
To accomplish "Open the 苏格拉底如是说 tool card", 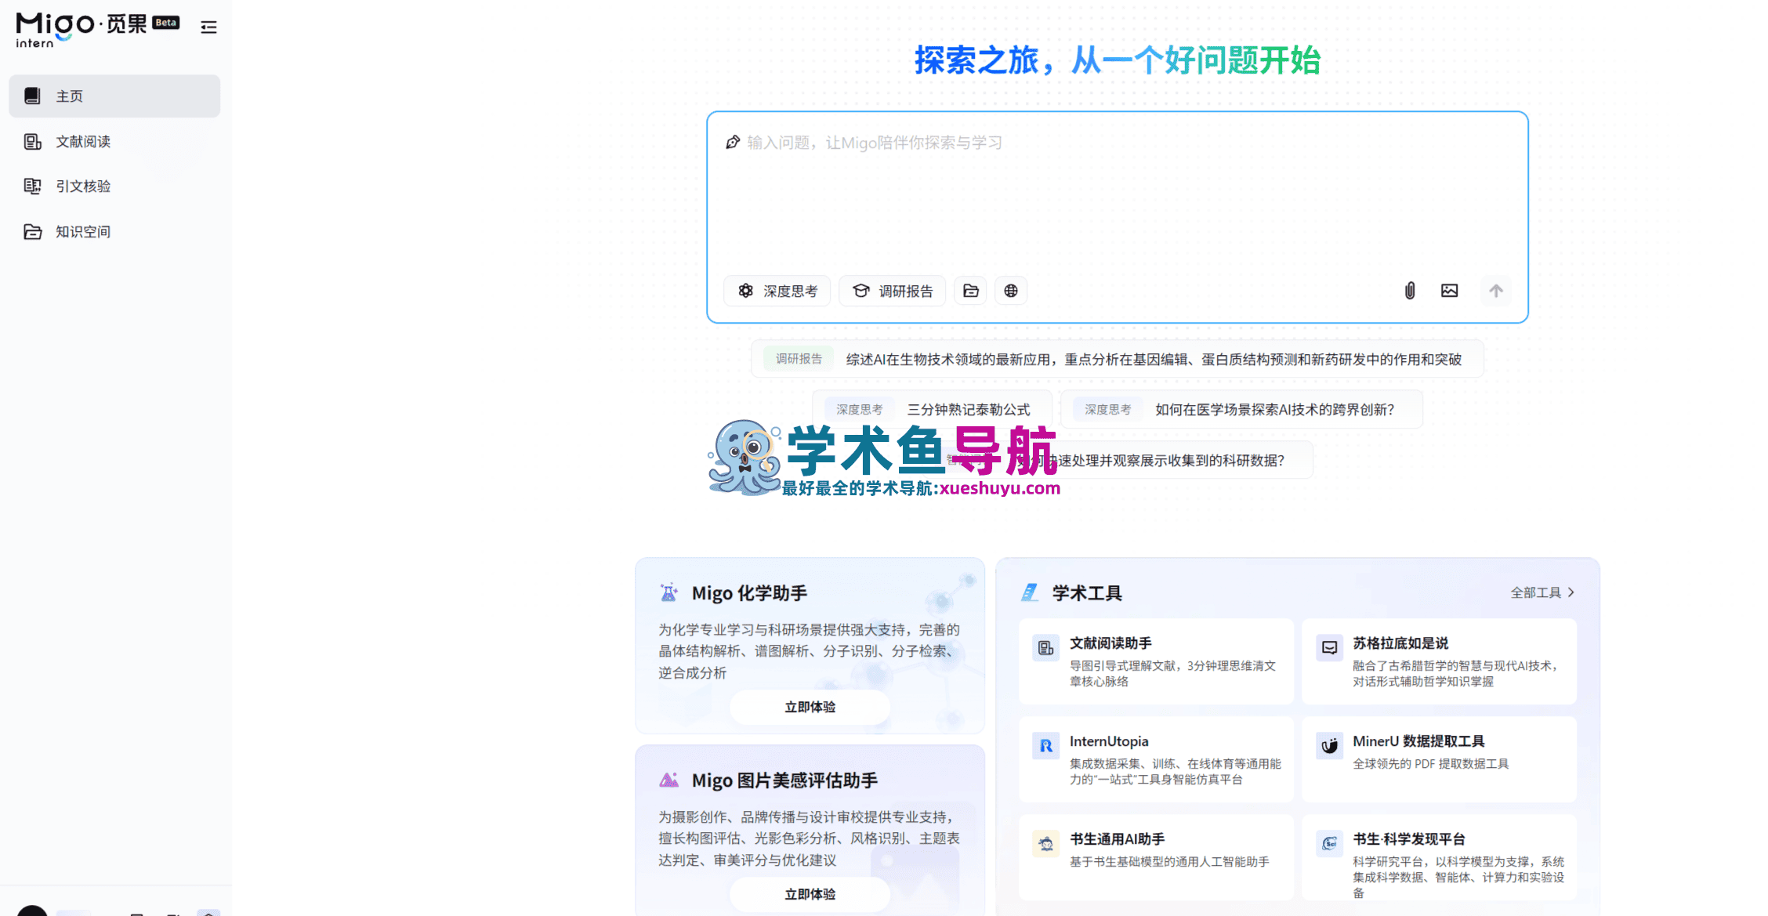I will click(x=1439, y=662).
